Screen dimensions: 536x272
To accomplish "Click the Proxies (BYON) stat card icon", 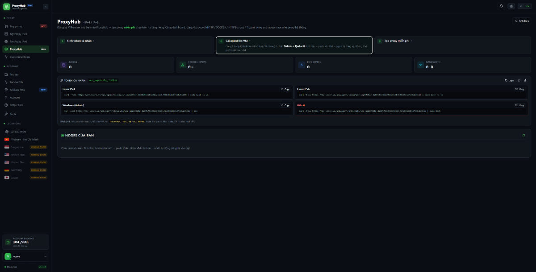I will pyautogui.click(x=183, y=65).
